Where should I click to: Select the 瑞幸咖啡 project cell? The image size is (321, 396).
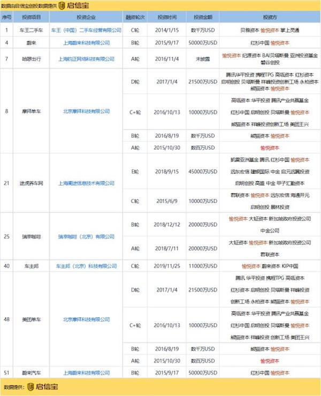tap(32, 237)
